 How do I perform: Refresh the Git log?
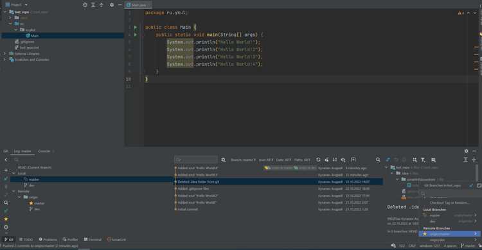click(318, 160)
